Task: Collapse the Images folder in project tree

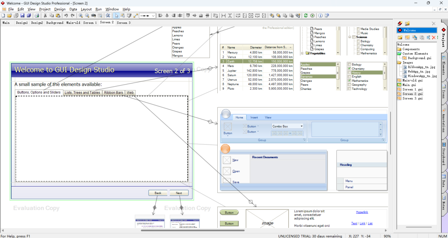Action: tap(399, 63)
